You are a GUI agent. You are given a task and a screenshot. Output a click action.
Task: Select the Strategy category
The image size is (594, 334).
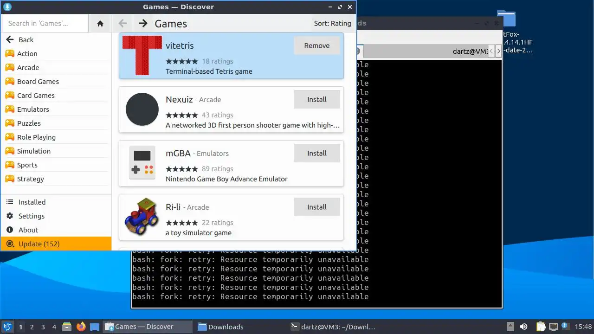click(x=56, y=179)
